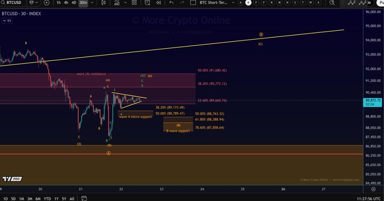Image resolution: width=384 pixels, height=201 pixels.
Task: Open go-to-date calendar icon
Action: coord(84,198)
